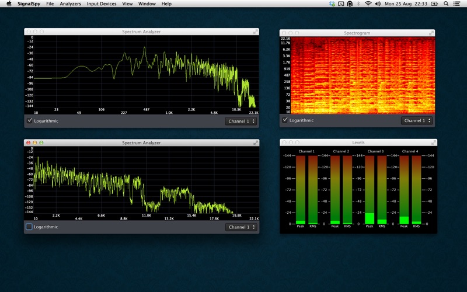Open the Analyzers menu
467x292 pixels.
point(70,4)
